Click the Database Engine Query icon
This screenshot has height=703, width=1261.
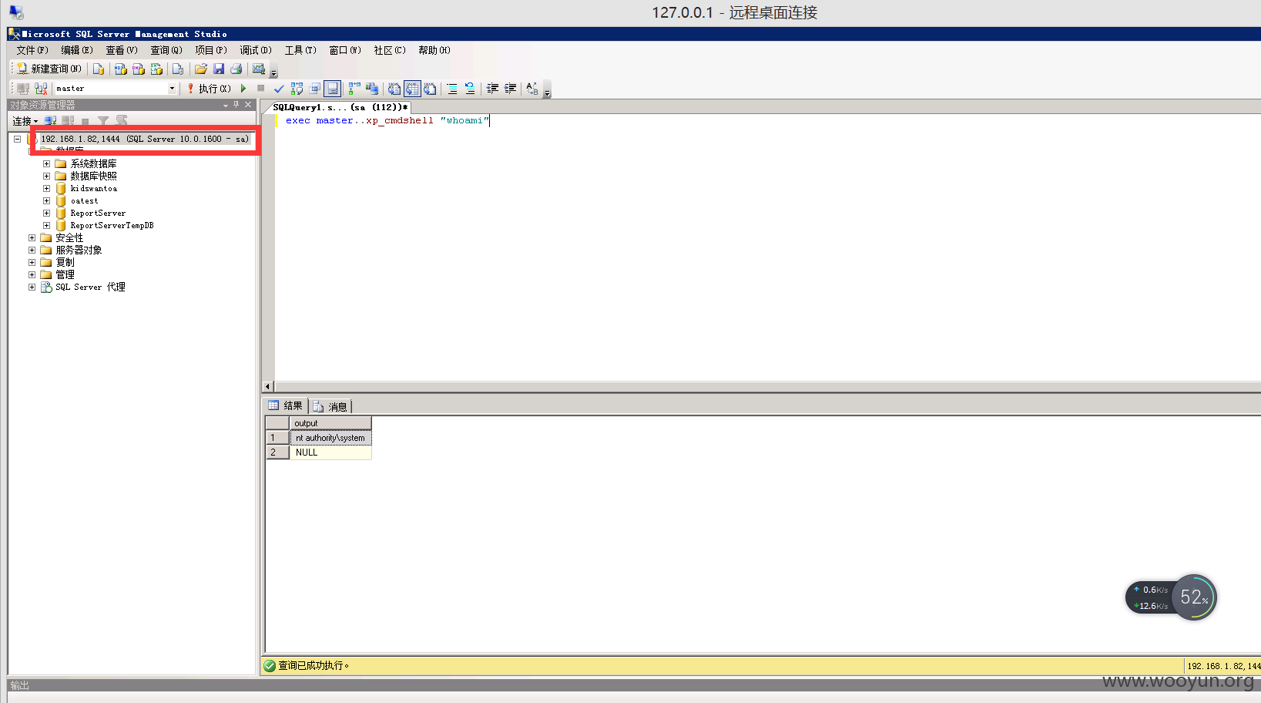[x=99, y=69]
